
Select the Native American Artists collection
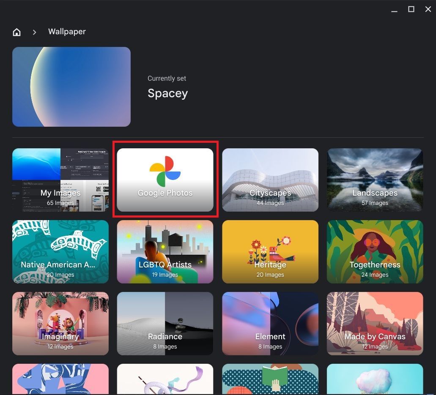tap(60, 252)
